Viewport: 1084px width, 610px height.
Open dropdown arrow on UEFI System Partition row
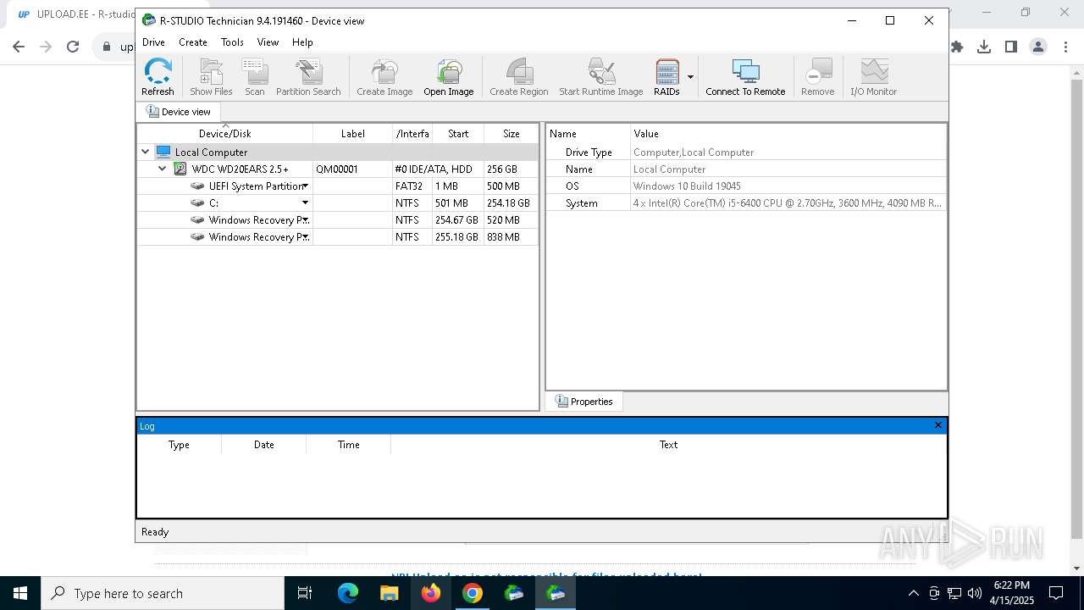(306, 186)
